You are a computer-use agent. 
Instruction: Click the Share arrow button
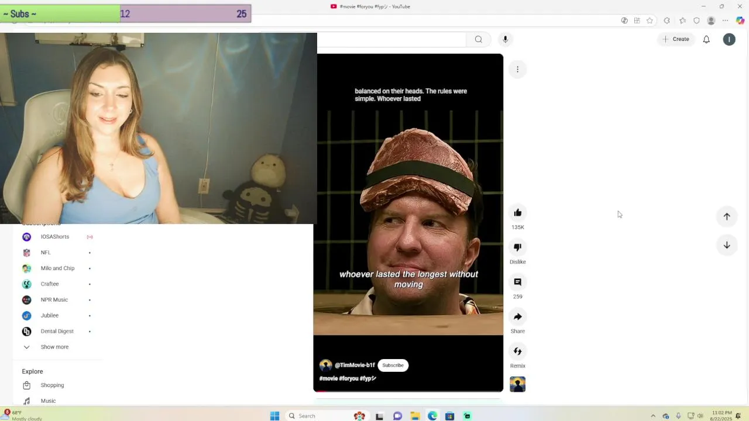517,316
